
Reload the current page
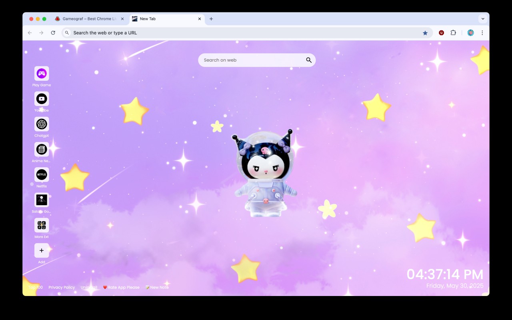coord(53,33)
